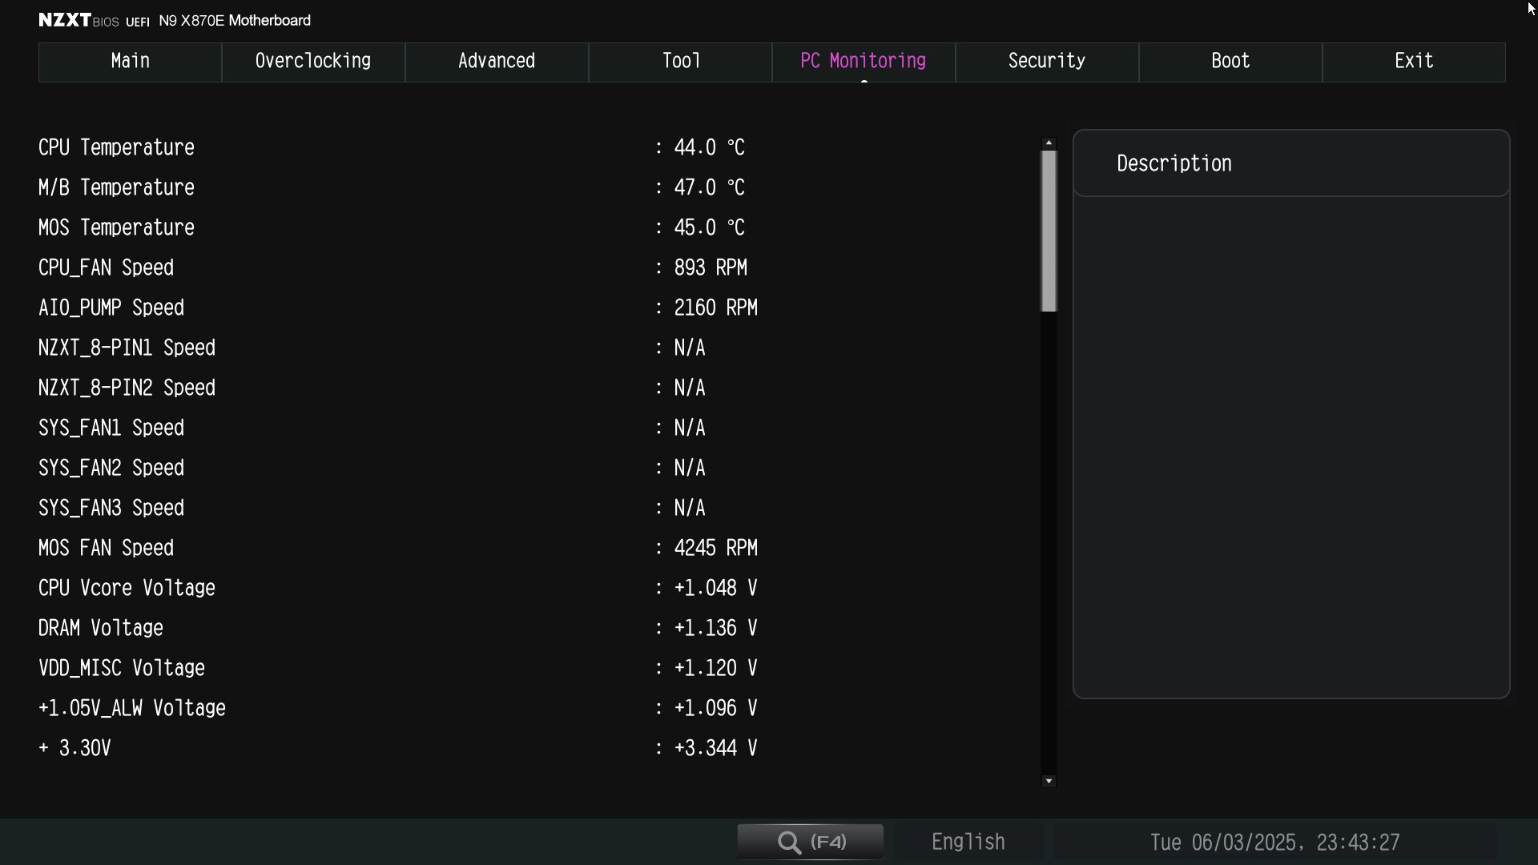Select the MOS FAN Speed row
The image size is (1538, 865).
click(x=106, y=548)
